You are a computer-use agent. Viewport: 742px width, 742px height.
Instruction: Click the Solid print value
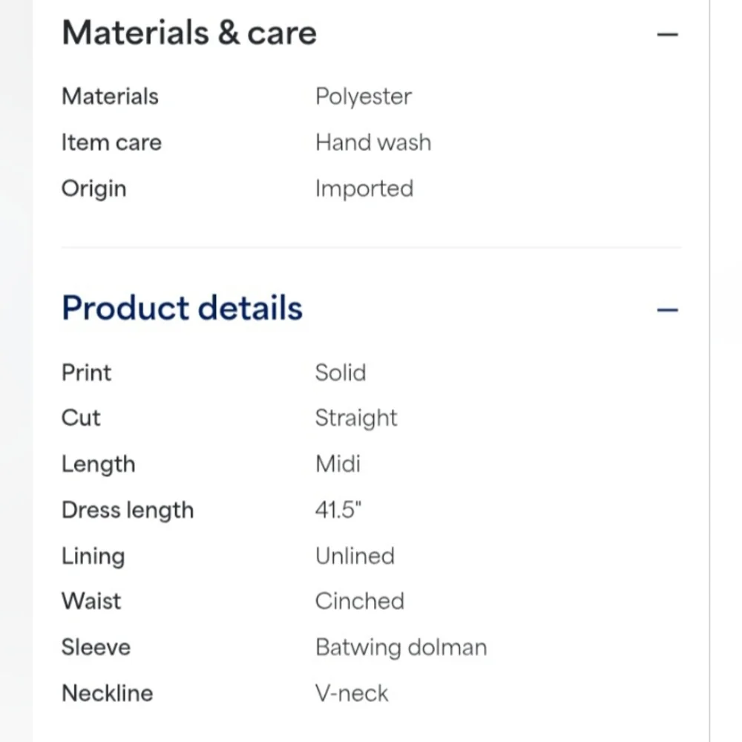tap(341, 373)
